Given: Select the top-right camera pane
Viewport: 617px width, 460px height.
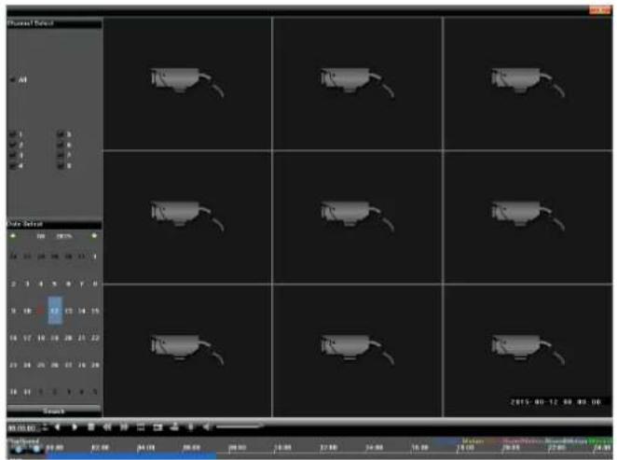Looking at the screenshot, I should click(x=528, y=83).
